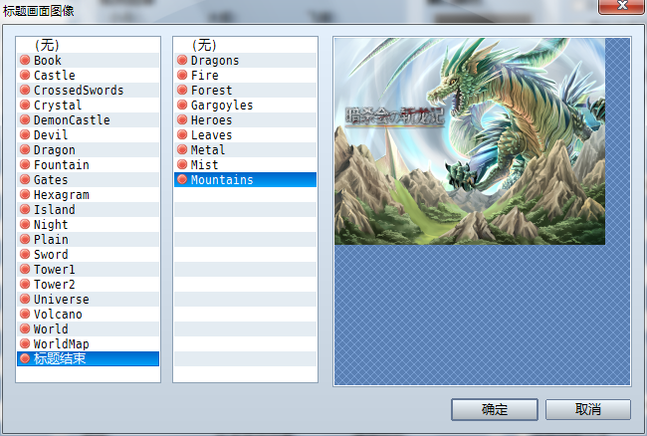Cancel with the 取消 button
The height and width of the screenshot is (436, 647).
588,409
